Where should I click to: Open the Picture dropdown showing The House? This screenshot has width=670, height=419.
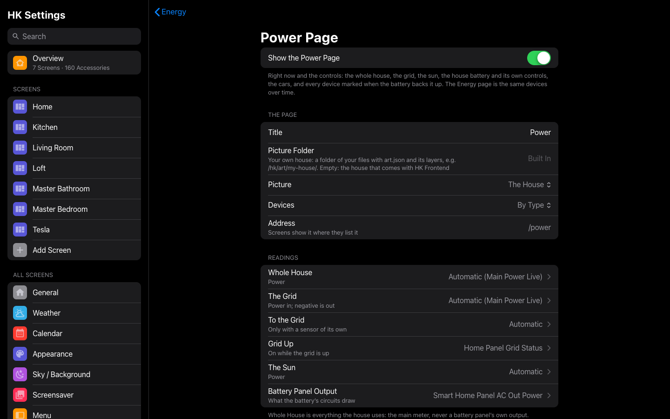[529, 185]
